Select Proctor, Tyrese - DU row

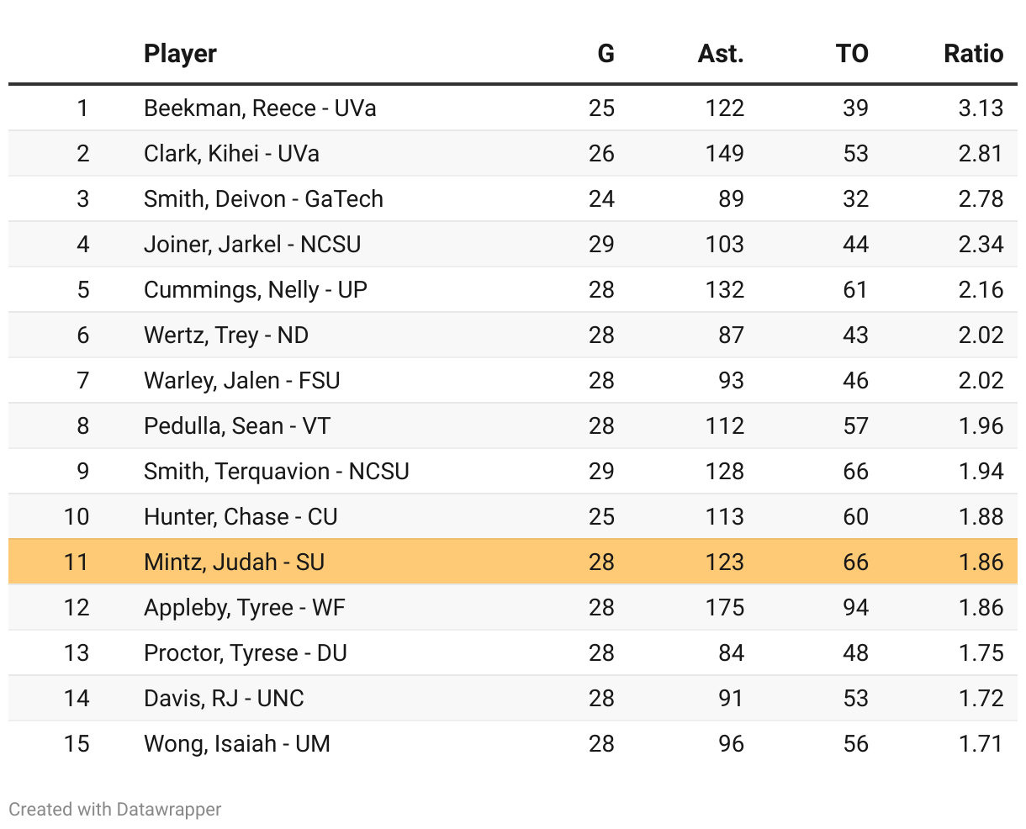(x=246, y=653)
